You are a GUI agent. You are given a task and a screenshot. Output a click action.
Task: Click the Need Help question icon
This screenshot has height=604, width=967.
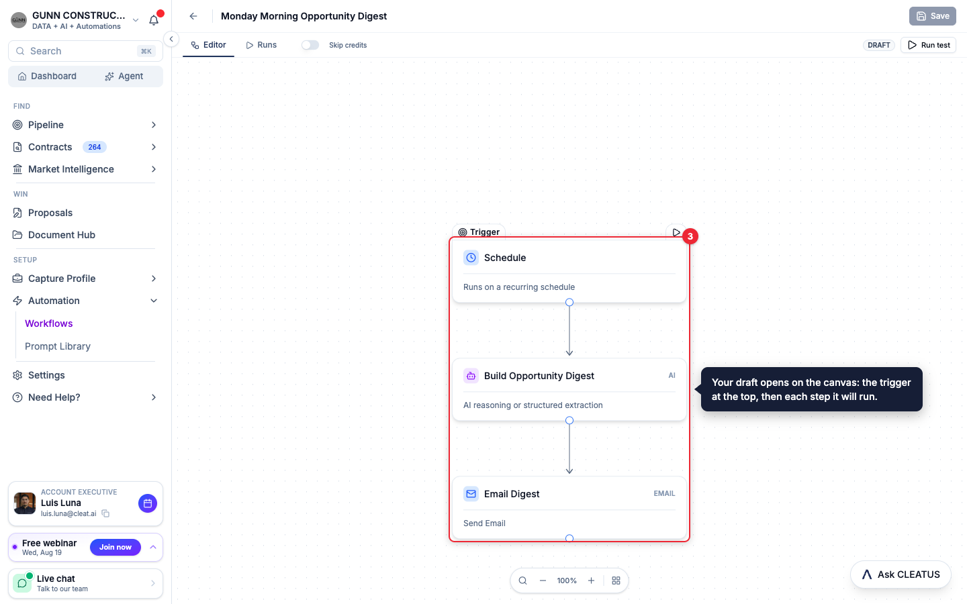(x=17, y=397)
